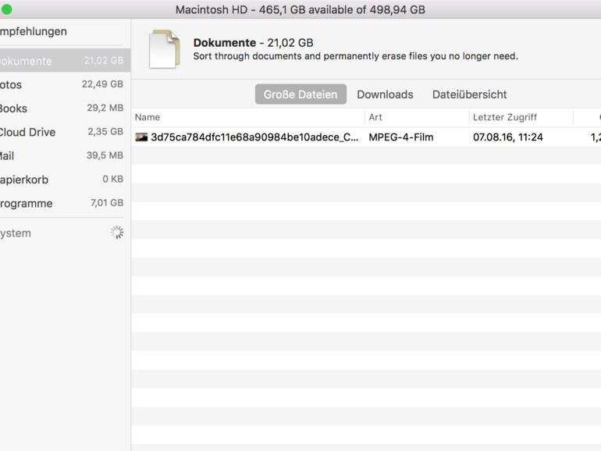Click the 39,5 MB Mail size value
601x451 pixels.
pos(105,155)
